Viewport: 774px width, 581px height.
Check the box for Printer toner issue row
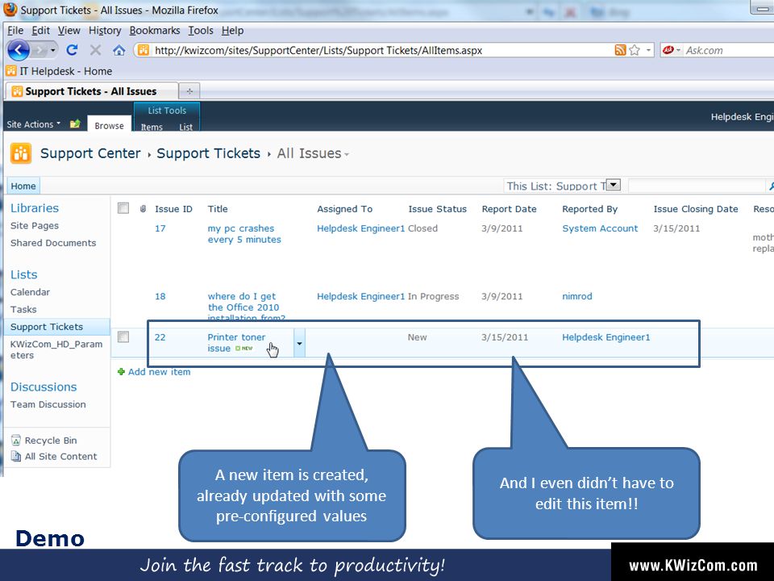coord(123,337)
